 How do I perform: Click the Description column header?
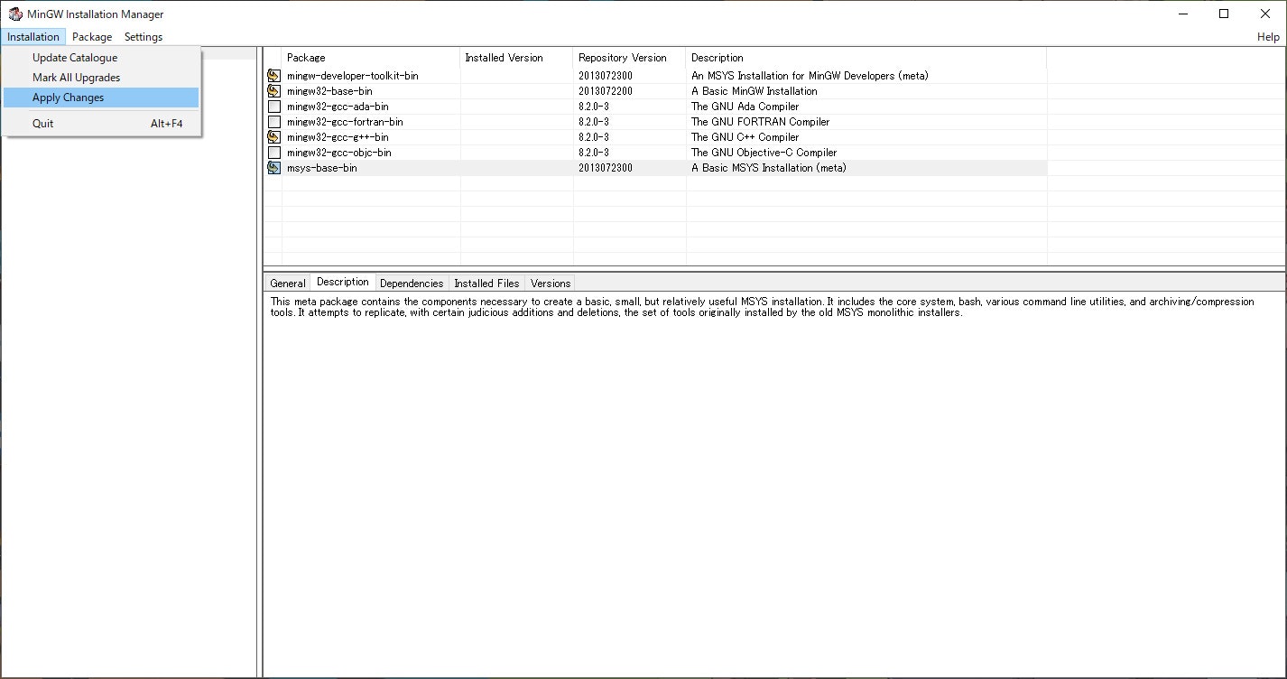(x=866, y=58)
